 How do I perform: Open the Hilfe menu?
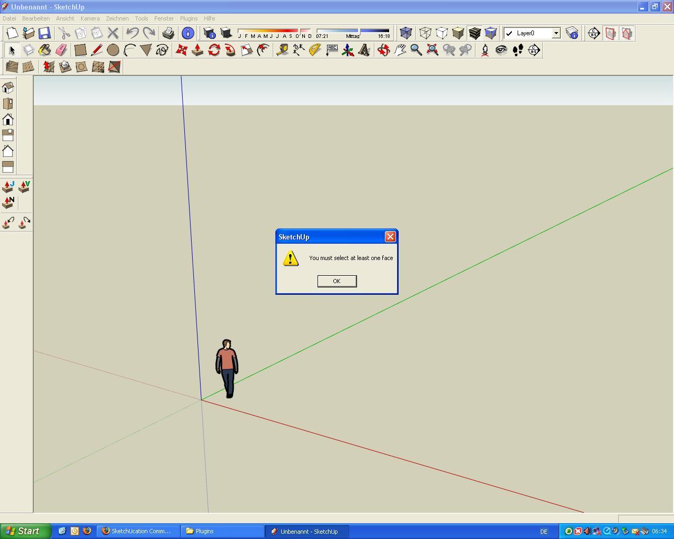click(x=209, y=18)
